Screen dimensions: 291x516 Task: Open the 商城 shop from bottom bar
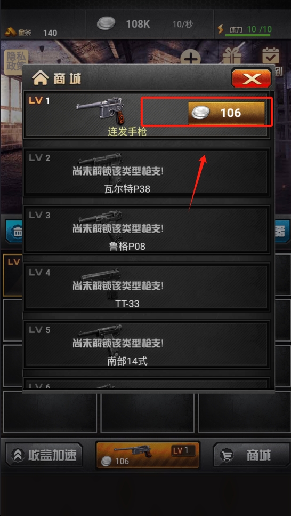tap(247, 455)
